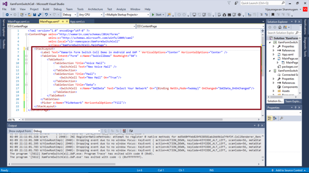This screenshot has width=309, height=173.
Task: Undo the last edit with the Undo arrow
Action: click(46, 15)
